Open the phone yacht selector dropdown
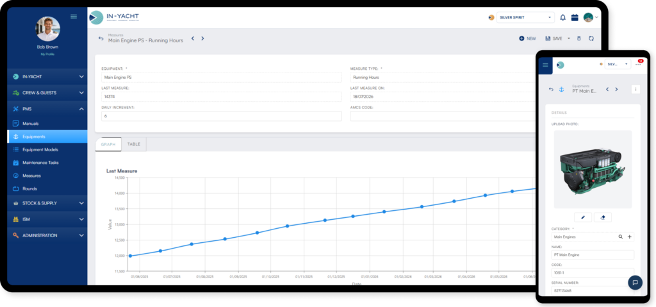 [x=618, y=64]
